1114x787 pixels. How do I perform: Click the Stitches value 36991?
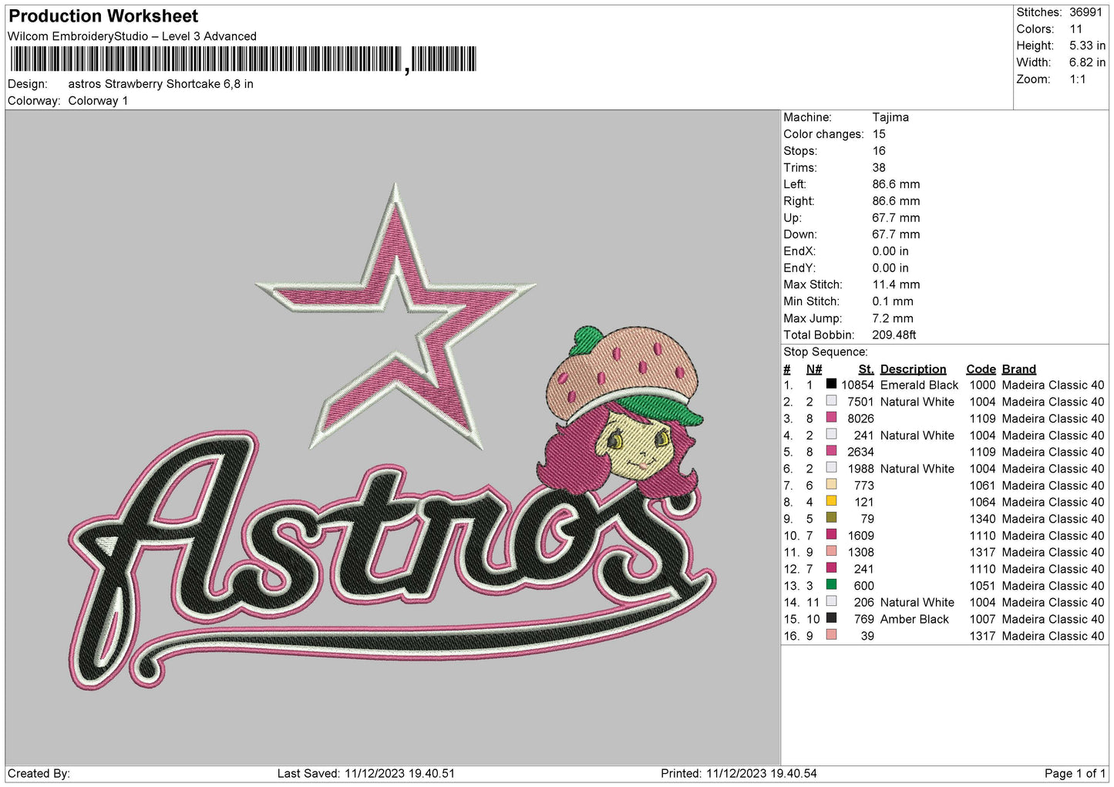tap(1085, 12)
